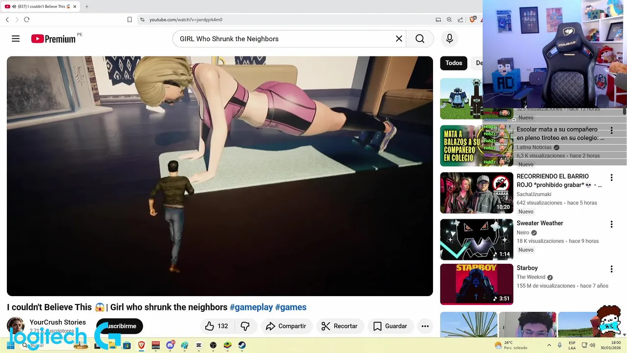Click Neiro channel name

coord(523,232)
